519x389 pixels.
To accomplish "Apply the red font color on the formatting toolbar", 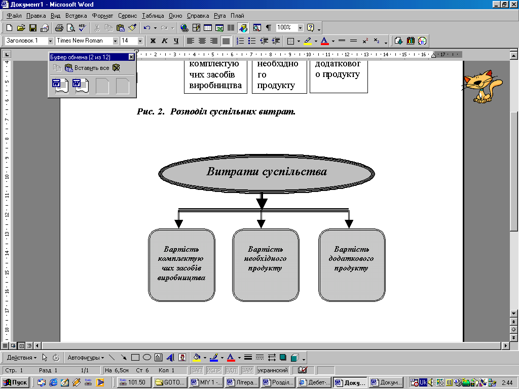I will pyautogui.click(x=325, y=41).
